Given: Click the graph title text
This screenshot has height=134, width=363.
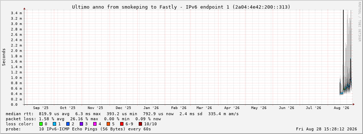Looking at the screenshot, I should tap(181, 7).
